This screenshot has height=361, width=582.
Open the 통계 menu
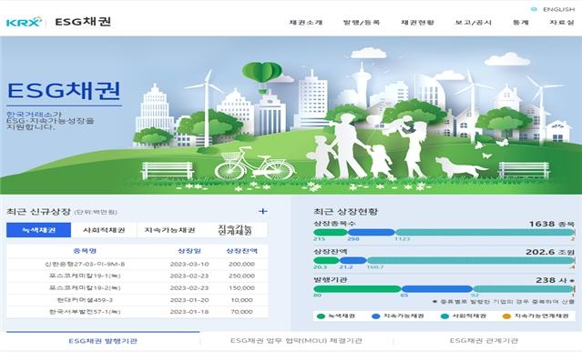pos(521,22)
